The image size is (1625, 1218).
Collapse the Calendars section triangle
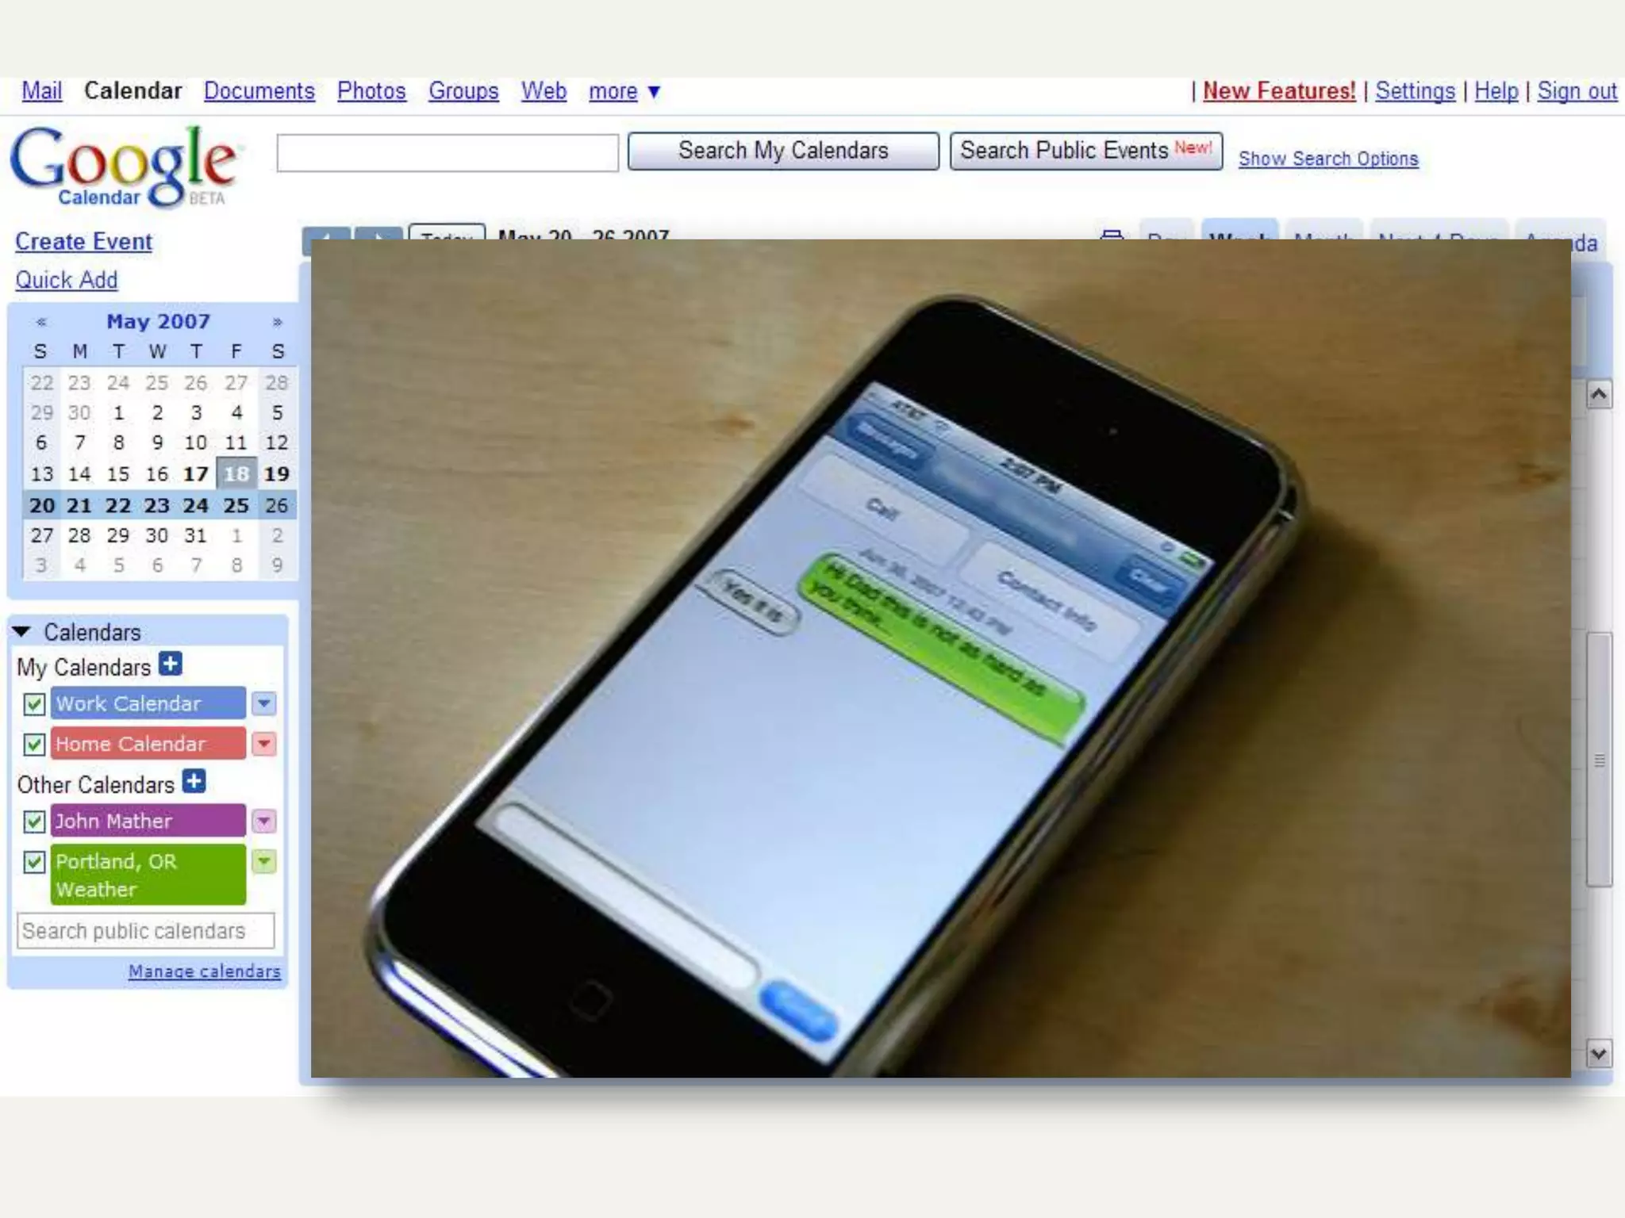[22, 632]
